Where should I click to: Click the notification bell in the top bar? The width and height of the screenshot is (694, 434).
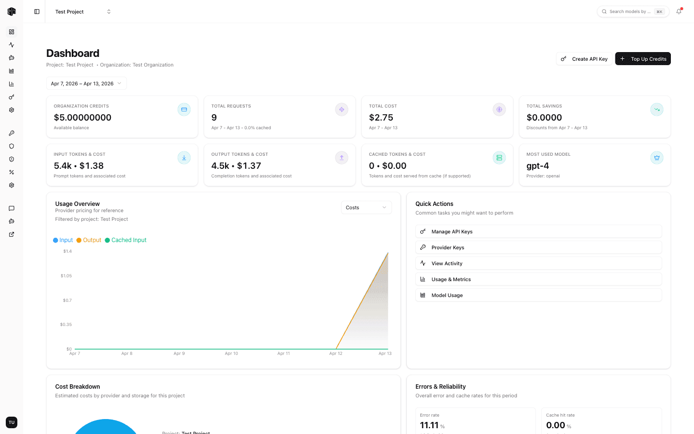679,11
